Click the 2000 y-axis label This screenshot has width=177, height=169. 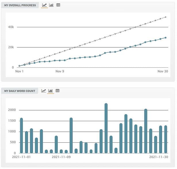(x=11, y=110)
